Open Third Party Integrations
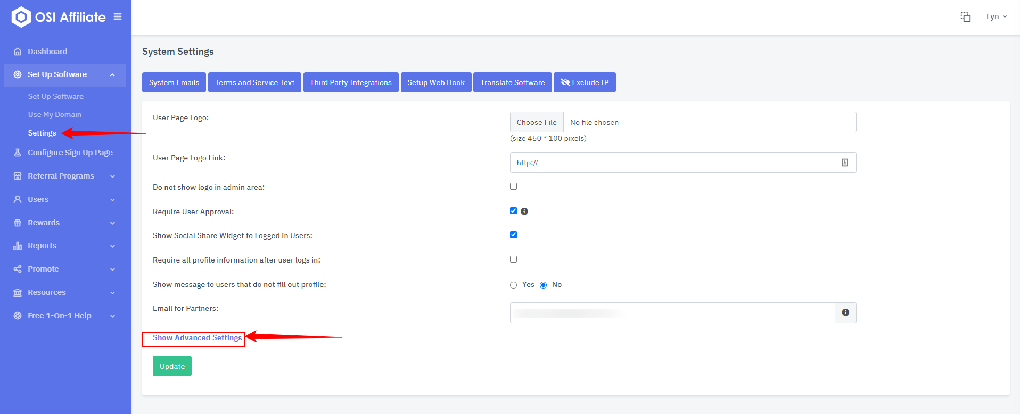 351,82
